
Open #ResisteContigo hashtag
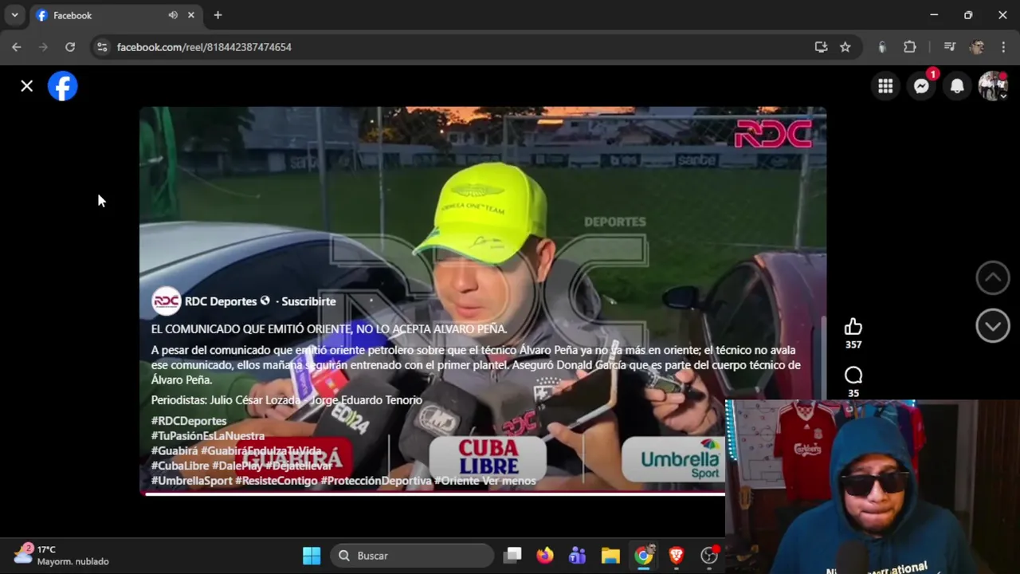click(x=277, y=481)
